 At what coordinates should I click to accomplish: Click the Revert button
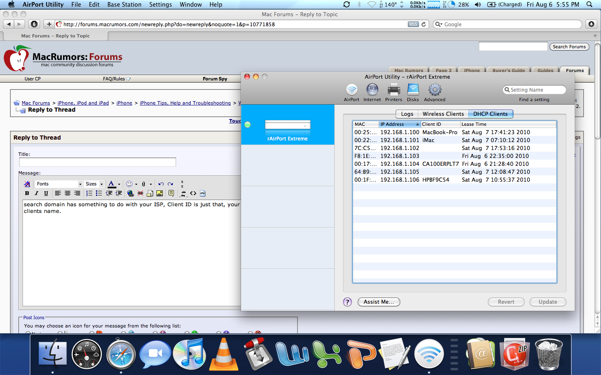point(506,302)
